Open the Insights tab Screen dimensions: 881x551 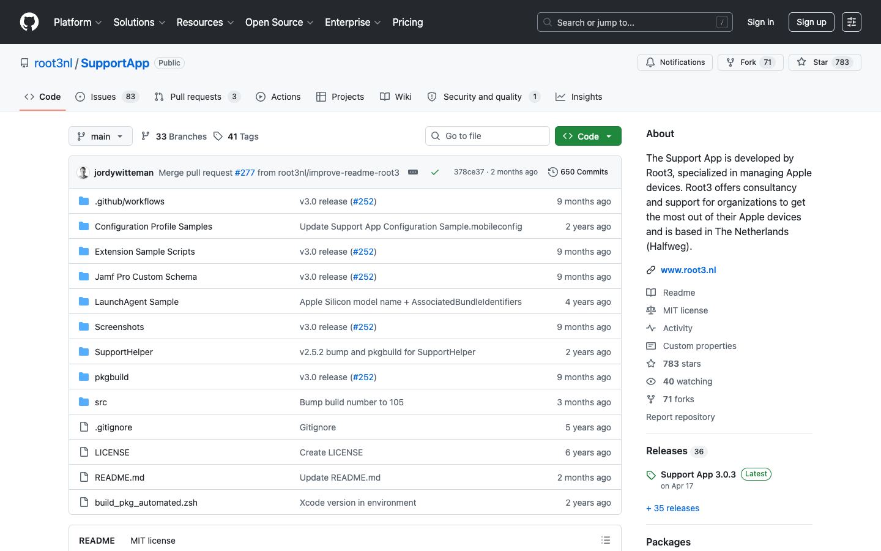point(579,97)
